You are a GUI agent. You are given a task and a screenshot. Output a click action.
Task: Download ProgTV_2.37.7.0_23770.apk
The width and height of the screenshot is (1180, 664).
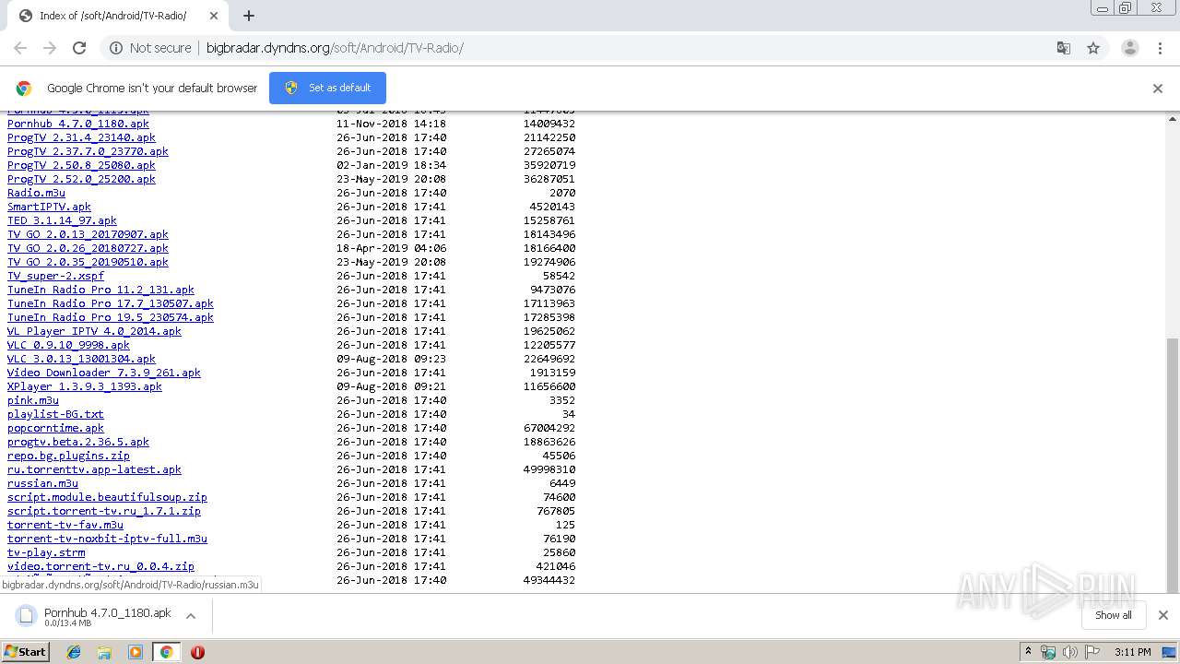[88, 151]
